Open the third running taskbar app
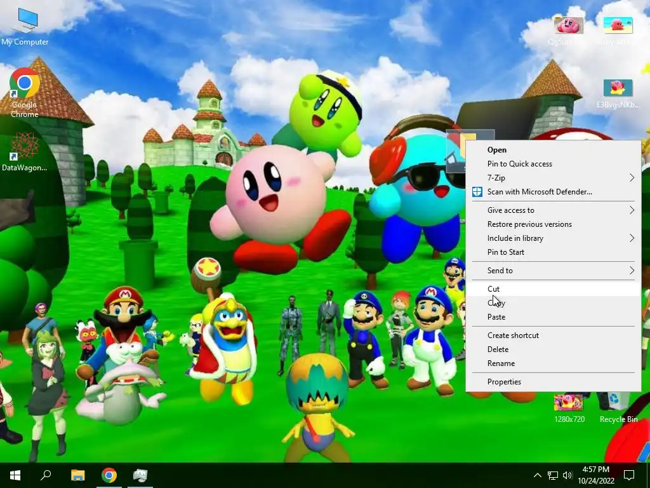Image resolution: width=650 pixels, height=488 pixels. (x=140, y=475)
